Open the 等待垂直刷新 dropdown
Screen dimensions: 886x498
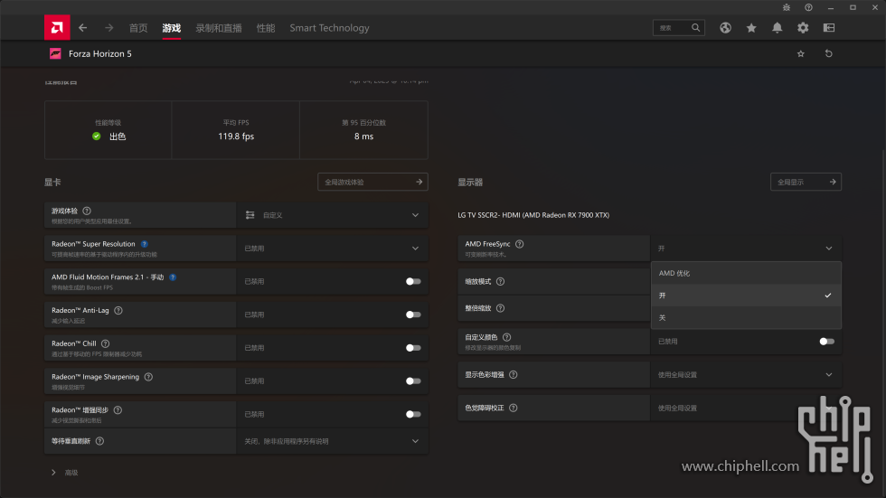coord(415,441)
